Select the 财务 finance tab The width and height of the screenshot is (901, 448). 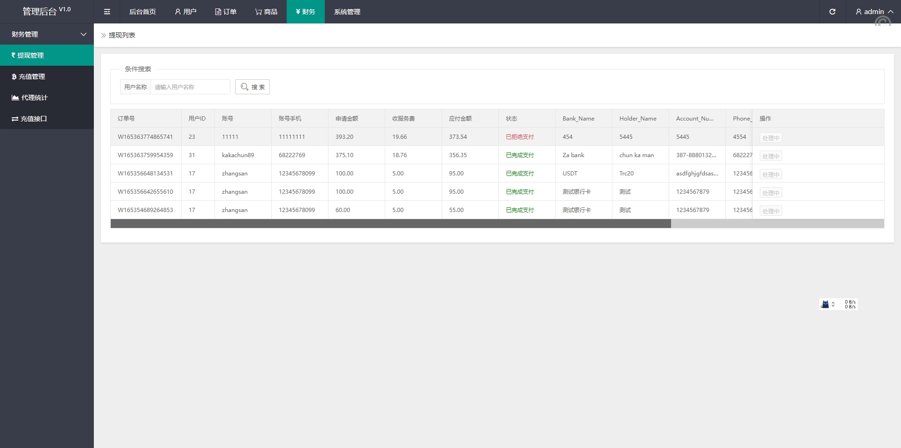[305, 12]
